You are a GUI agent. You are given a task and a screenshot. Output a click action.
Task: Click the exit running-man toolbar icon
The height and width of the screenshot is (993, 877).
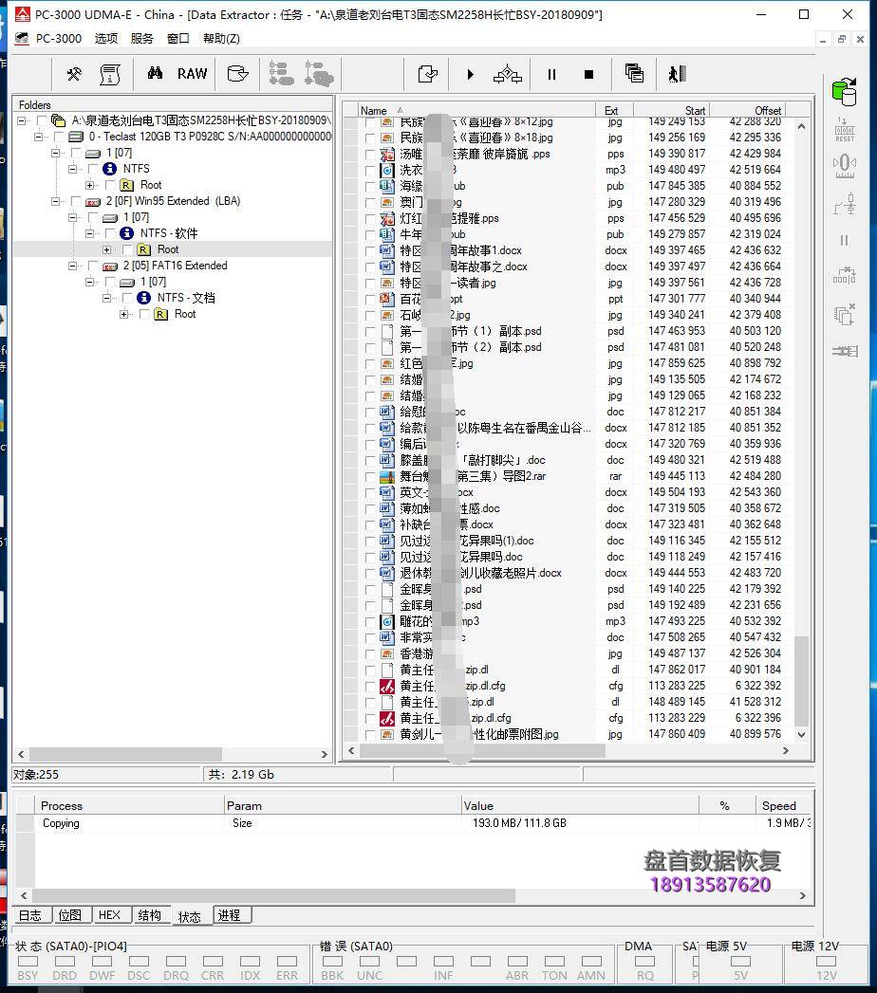coord(676,74)
